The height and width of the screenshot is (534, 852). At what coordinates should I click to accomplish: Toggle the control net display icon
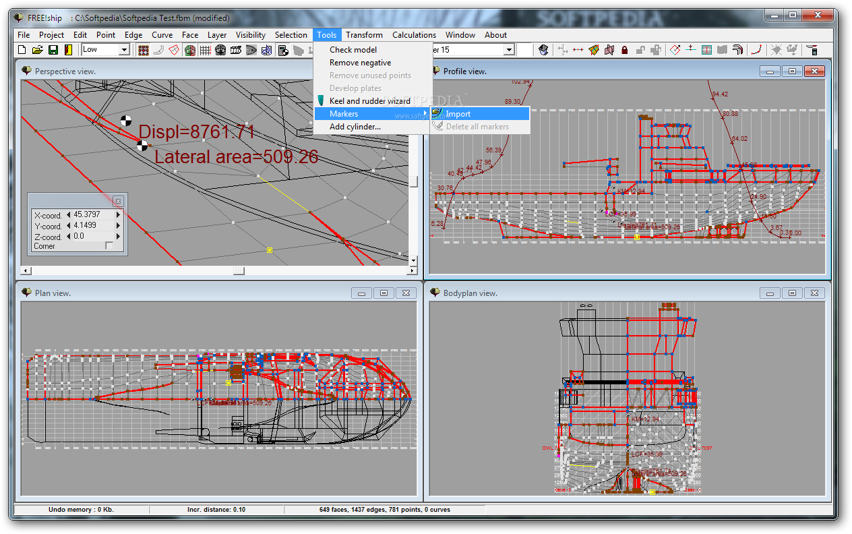click(144, 50)
